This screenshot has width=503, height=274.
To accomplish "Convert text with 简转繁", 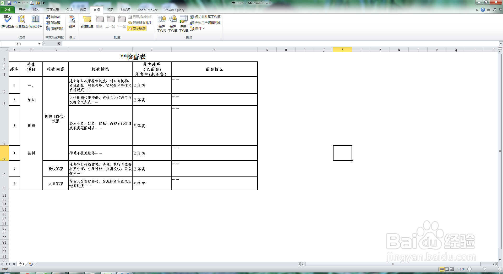I will coord(53,23).
